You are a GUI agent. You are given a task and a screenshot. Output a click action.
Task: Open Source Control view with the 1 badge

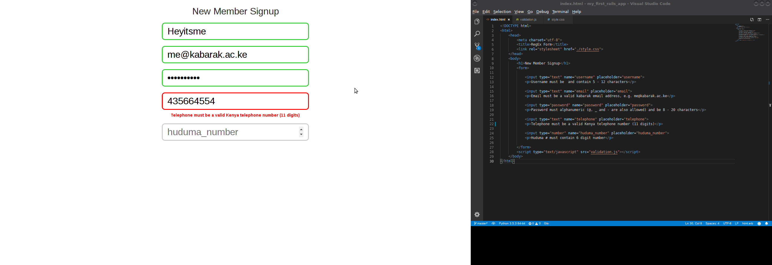[477, 46]
